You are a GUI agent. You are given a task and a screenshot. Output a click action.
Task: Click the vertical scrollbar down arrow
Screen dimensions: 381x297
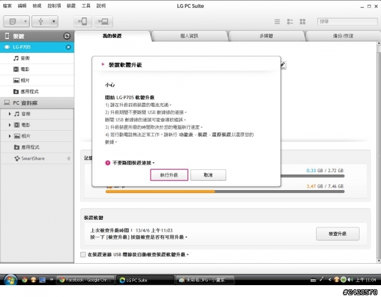[379, 261]
